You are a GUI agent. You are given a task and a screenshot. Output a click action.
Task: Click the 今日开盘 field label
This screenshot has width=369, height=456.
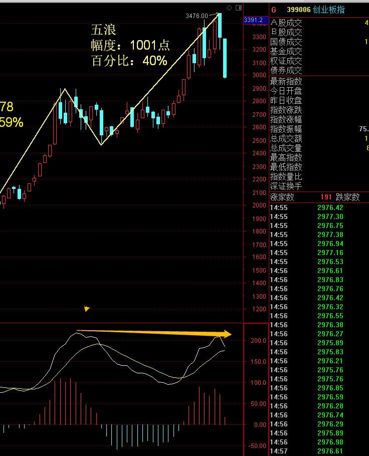286,91
